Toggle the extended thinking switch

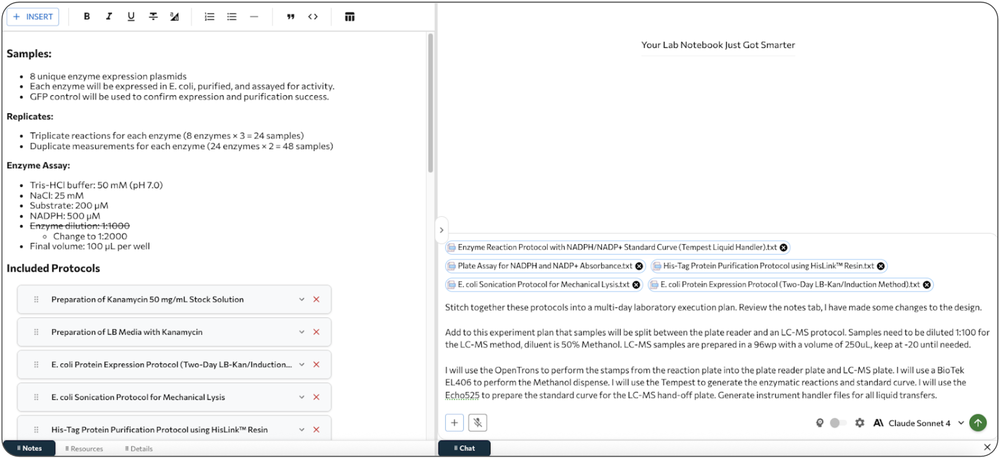coord(838,423)
